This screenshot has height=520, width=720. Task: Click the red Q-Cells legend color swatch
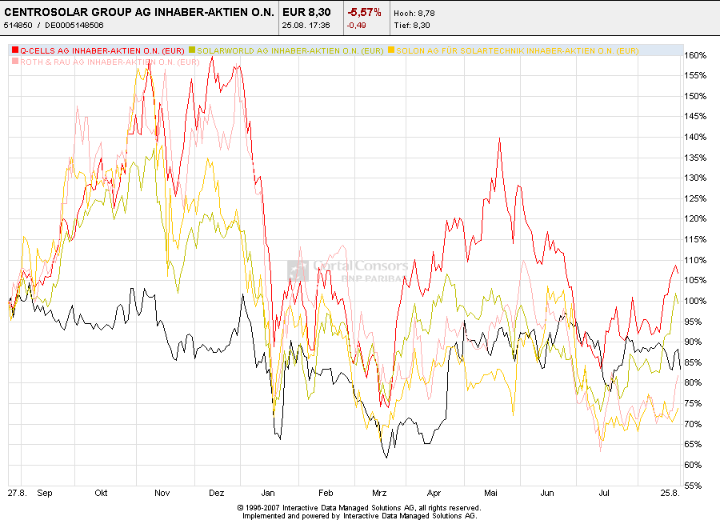click(15, 50)
